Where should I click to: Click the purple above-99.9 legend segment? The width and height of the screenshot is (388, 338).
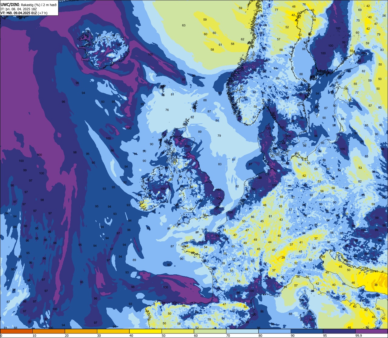[x=372, y=331]
